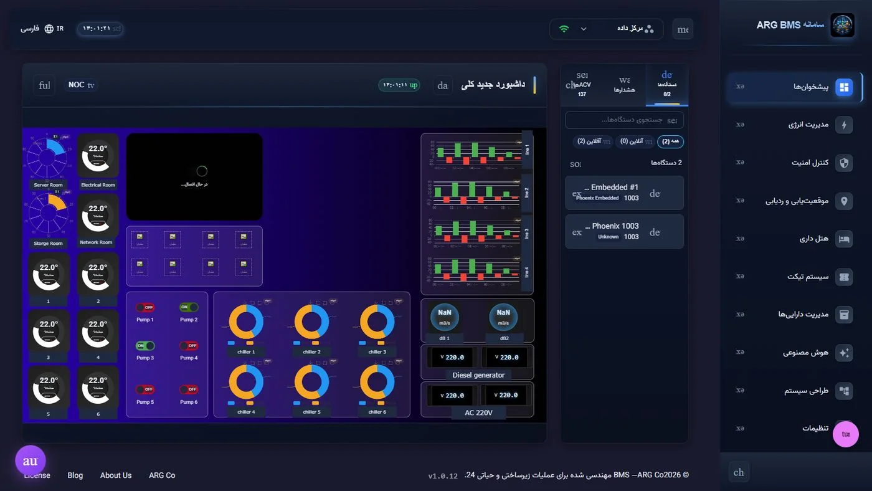
Task: Click the hotel management bed icon
Action: tap(844, 239)
